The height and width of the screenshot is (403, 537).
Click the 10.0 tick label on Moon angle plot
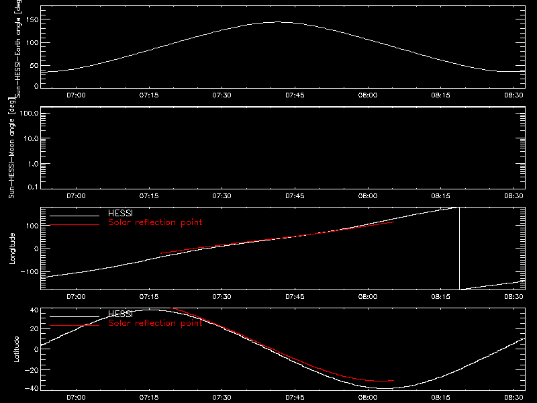(31, 138)
